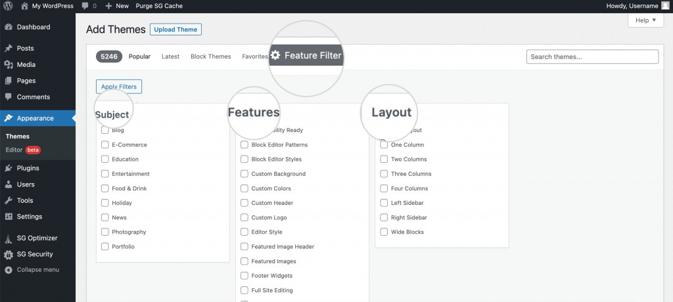Click the user avatar icon
Screen dimensions: 673x302
(665, 6)
